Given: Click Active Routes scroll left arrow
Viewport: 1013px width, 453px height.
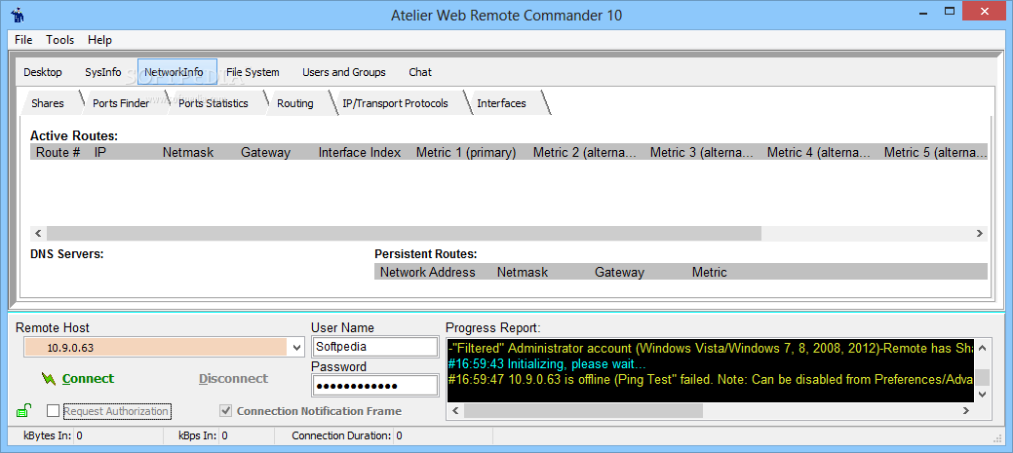Looking at the screenshot, I should [38, 233].
